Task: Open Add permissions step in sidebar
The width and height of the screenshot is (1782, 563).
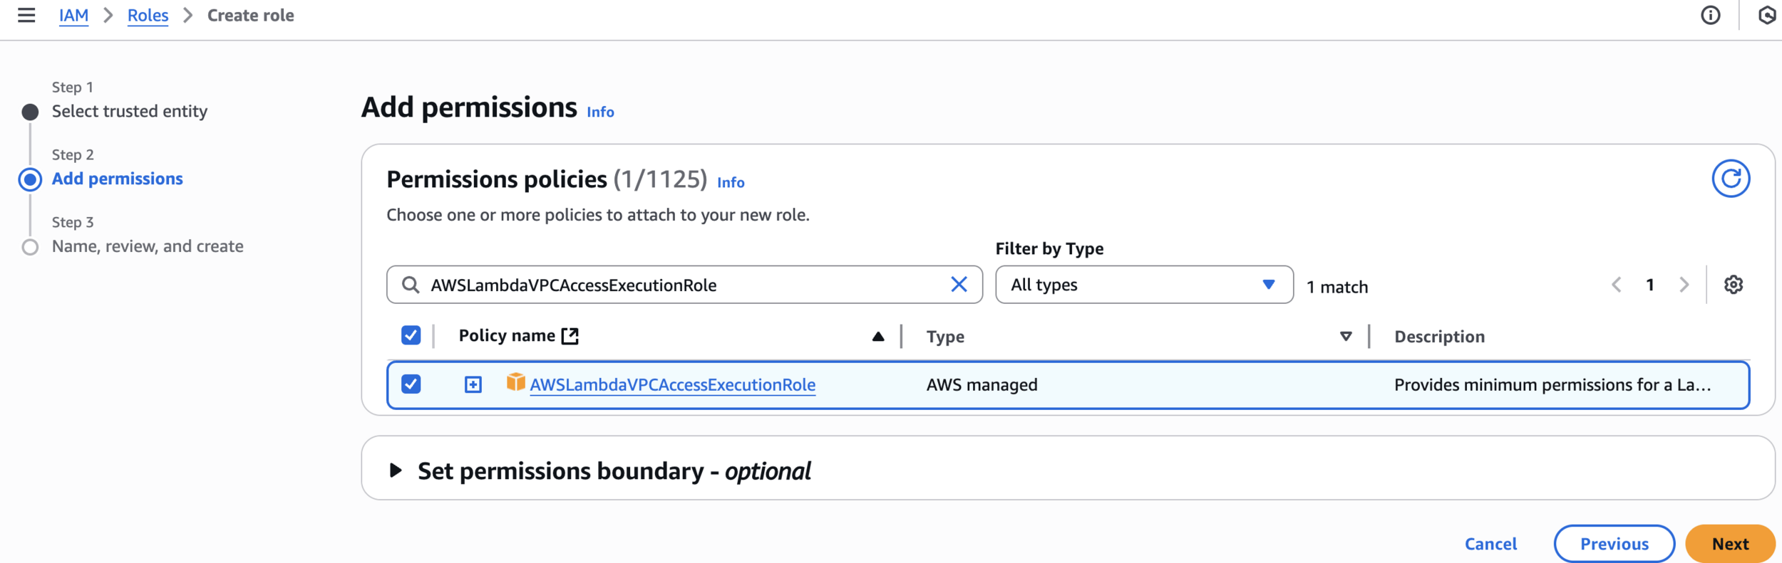Action: tap(117, 179)
